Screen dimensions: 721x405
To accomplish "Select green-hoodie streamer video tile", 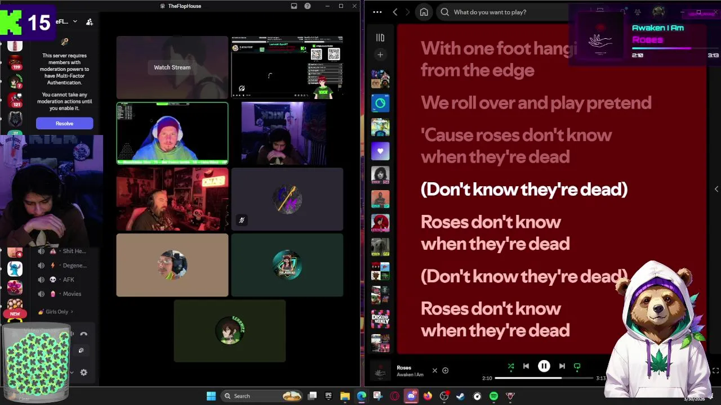I will click(172, 133).
